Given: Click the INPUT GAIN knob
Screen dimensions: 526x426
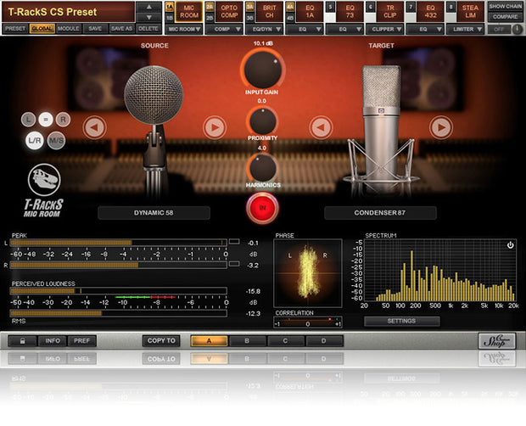Looking at the screenshot, I should [263, 70].
